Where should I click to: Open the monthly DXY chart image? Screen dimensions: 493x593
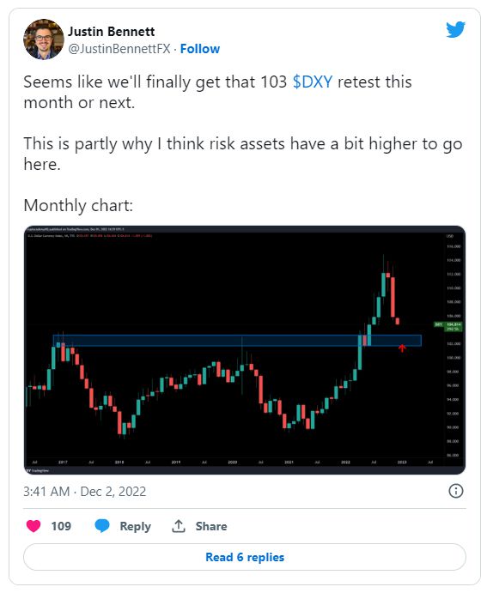tap(245, 350)
